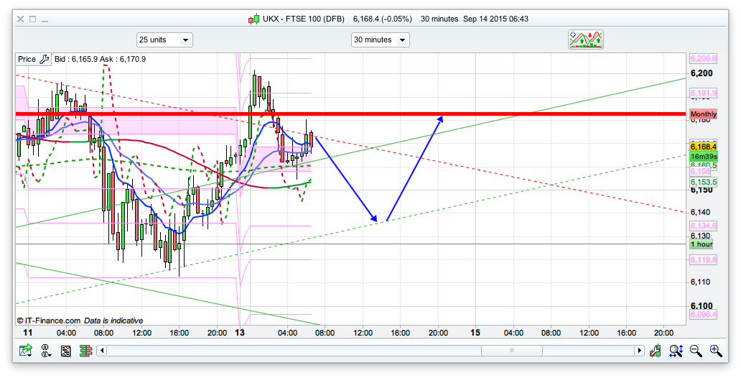The image size is (741, 378).
Task: Click the UKX candlestick icon in title bar
Action: click(x=254, y=19)
